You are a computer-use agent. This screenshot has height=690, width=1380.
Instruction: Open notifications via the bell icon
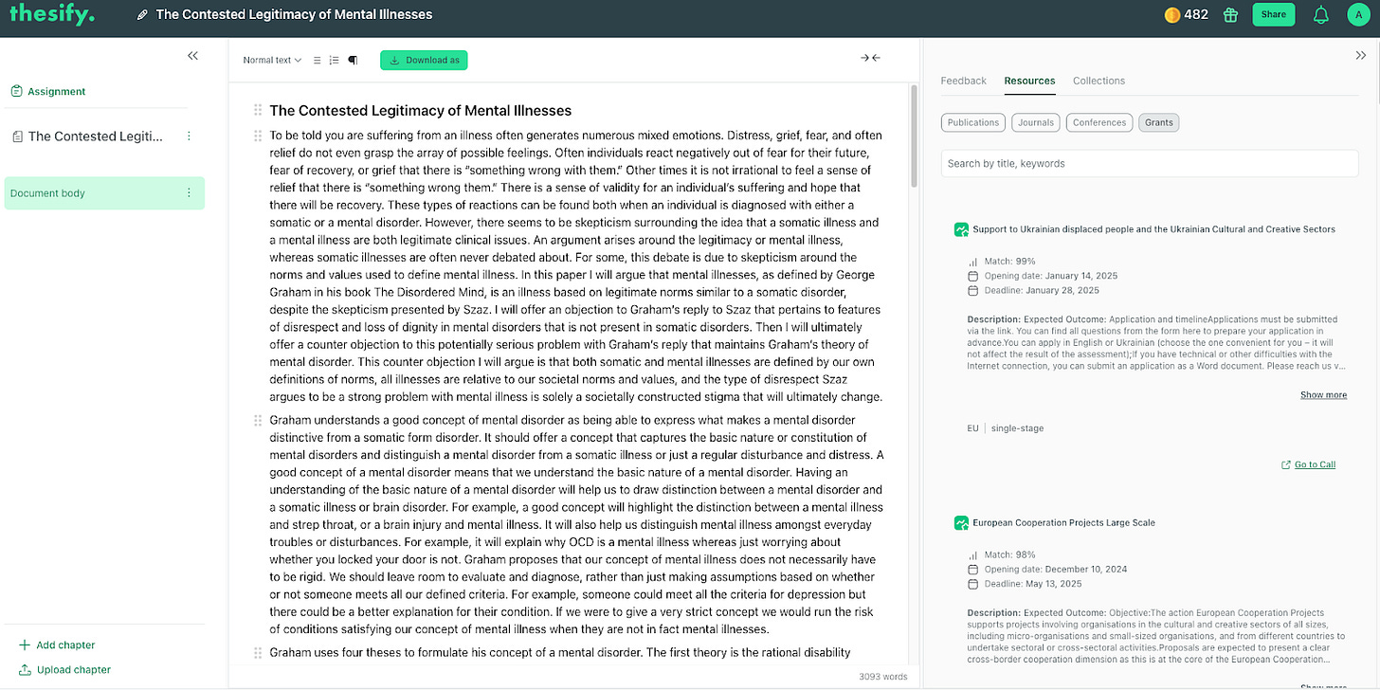1320,14
